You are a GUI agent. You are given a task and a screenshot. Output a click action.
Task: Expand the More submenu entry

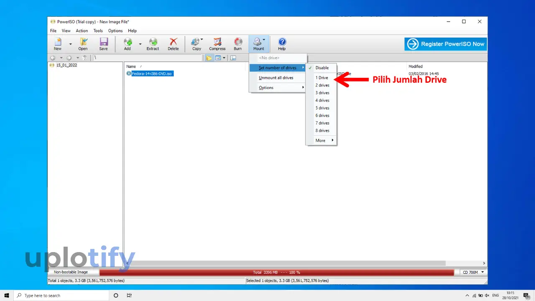coord(321,140)
